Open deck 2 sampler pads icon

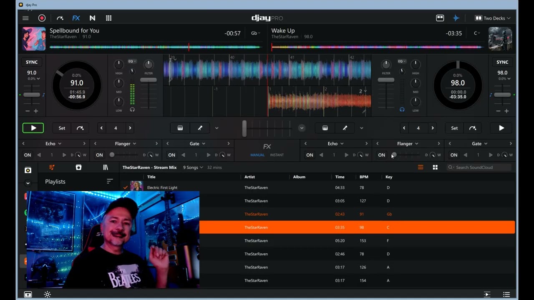tap(325, 128)
